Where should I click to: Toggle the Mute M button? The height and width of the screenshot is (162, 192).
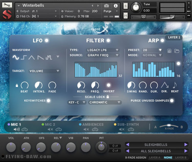click(125, 16)
